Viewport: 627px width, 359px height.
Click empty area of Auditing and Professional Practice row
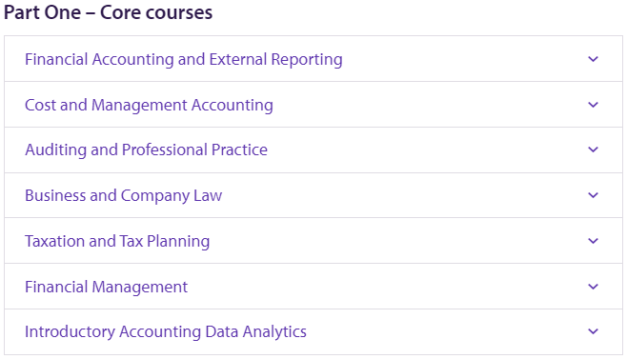coord(424,150)
